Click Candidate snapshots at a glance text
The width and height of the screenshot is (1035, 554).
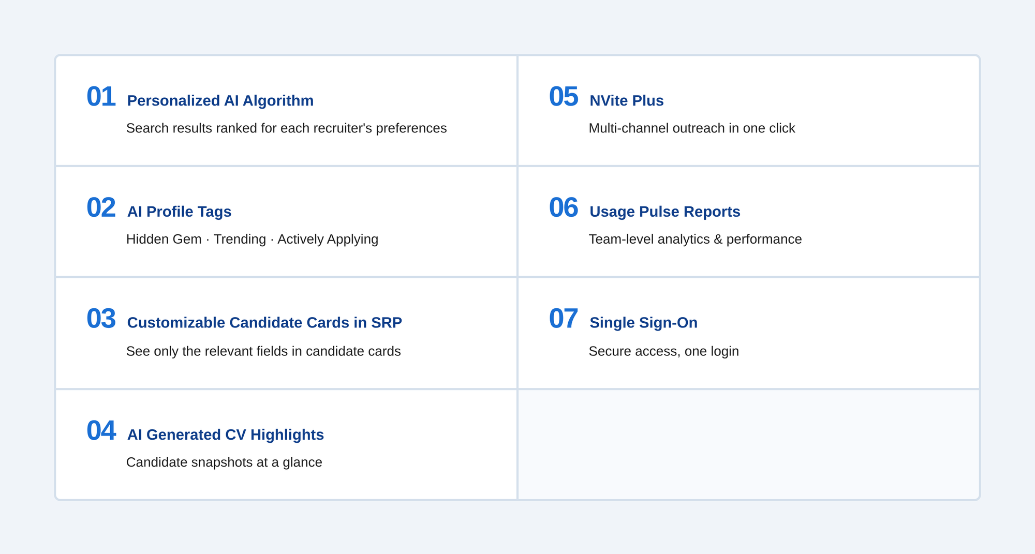pos(224,462)
